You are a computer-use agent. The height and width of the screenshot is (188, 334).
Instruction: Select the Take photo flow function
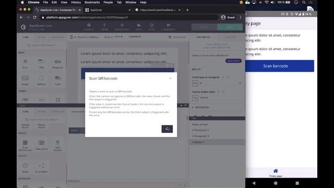(41, 145)
